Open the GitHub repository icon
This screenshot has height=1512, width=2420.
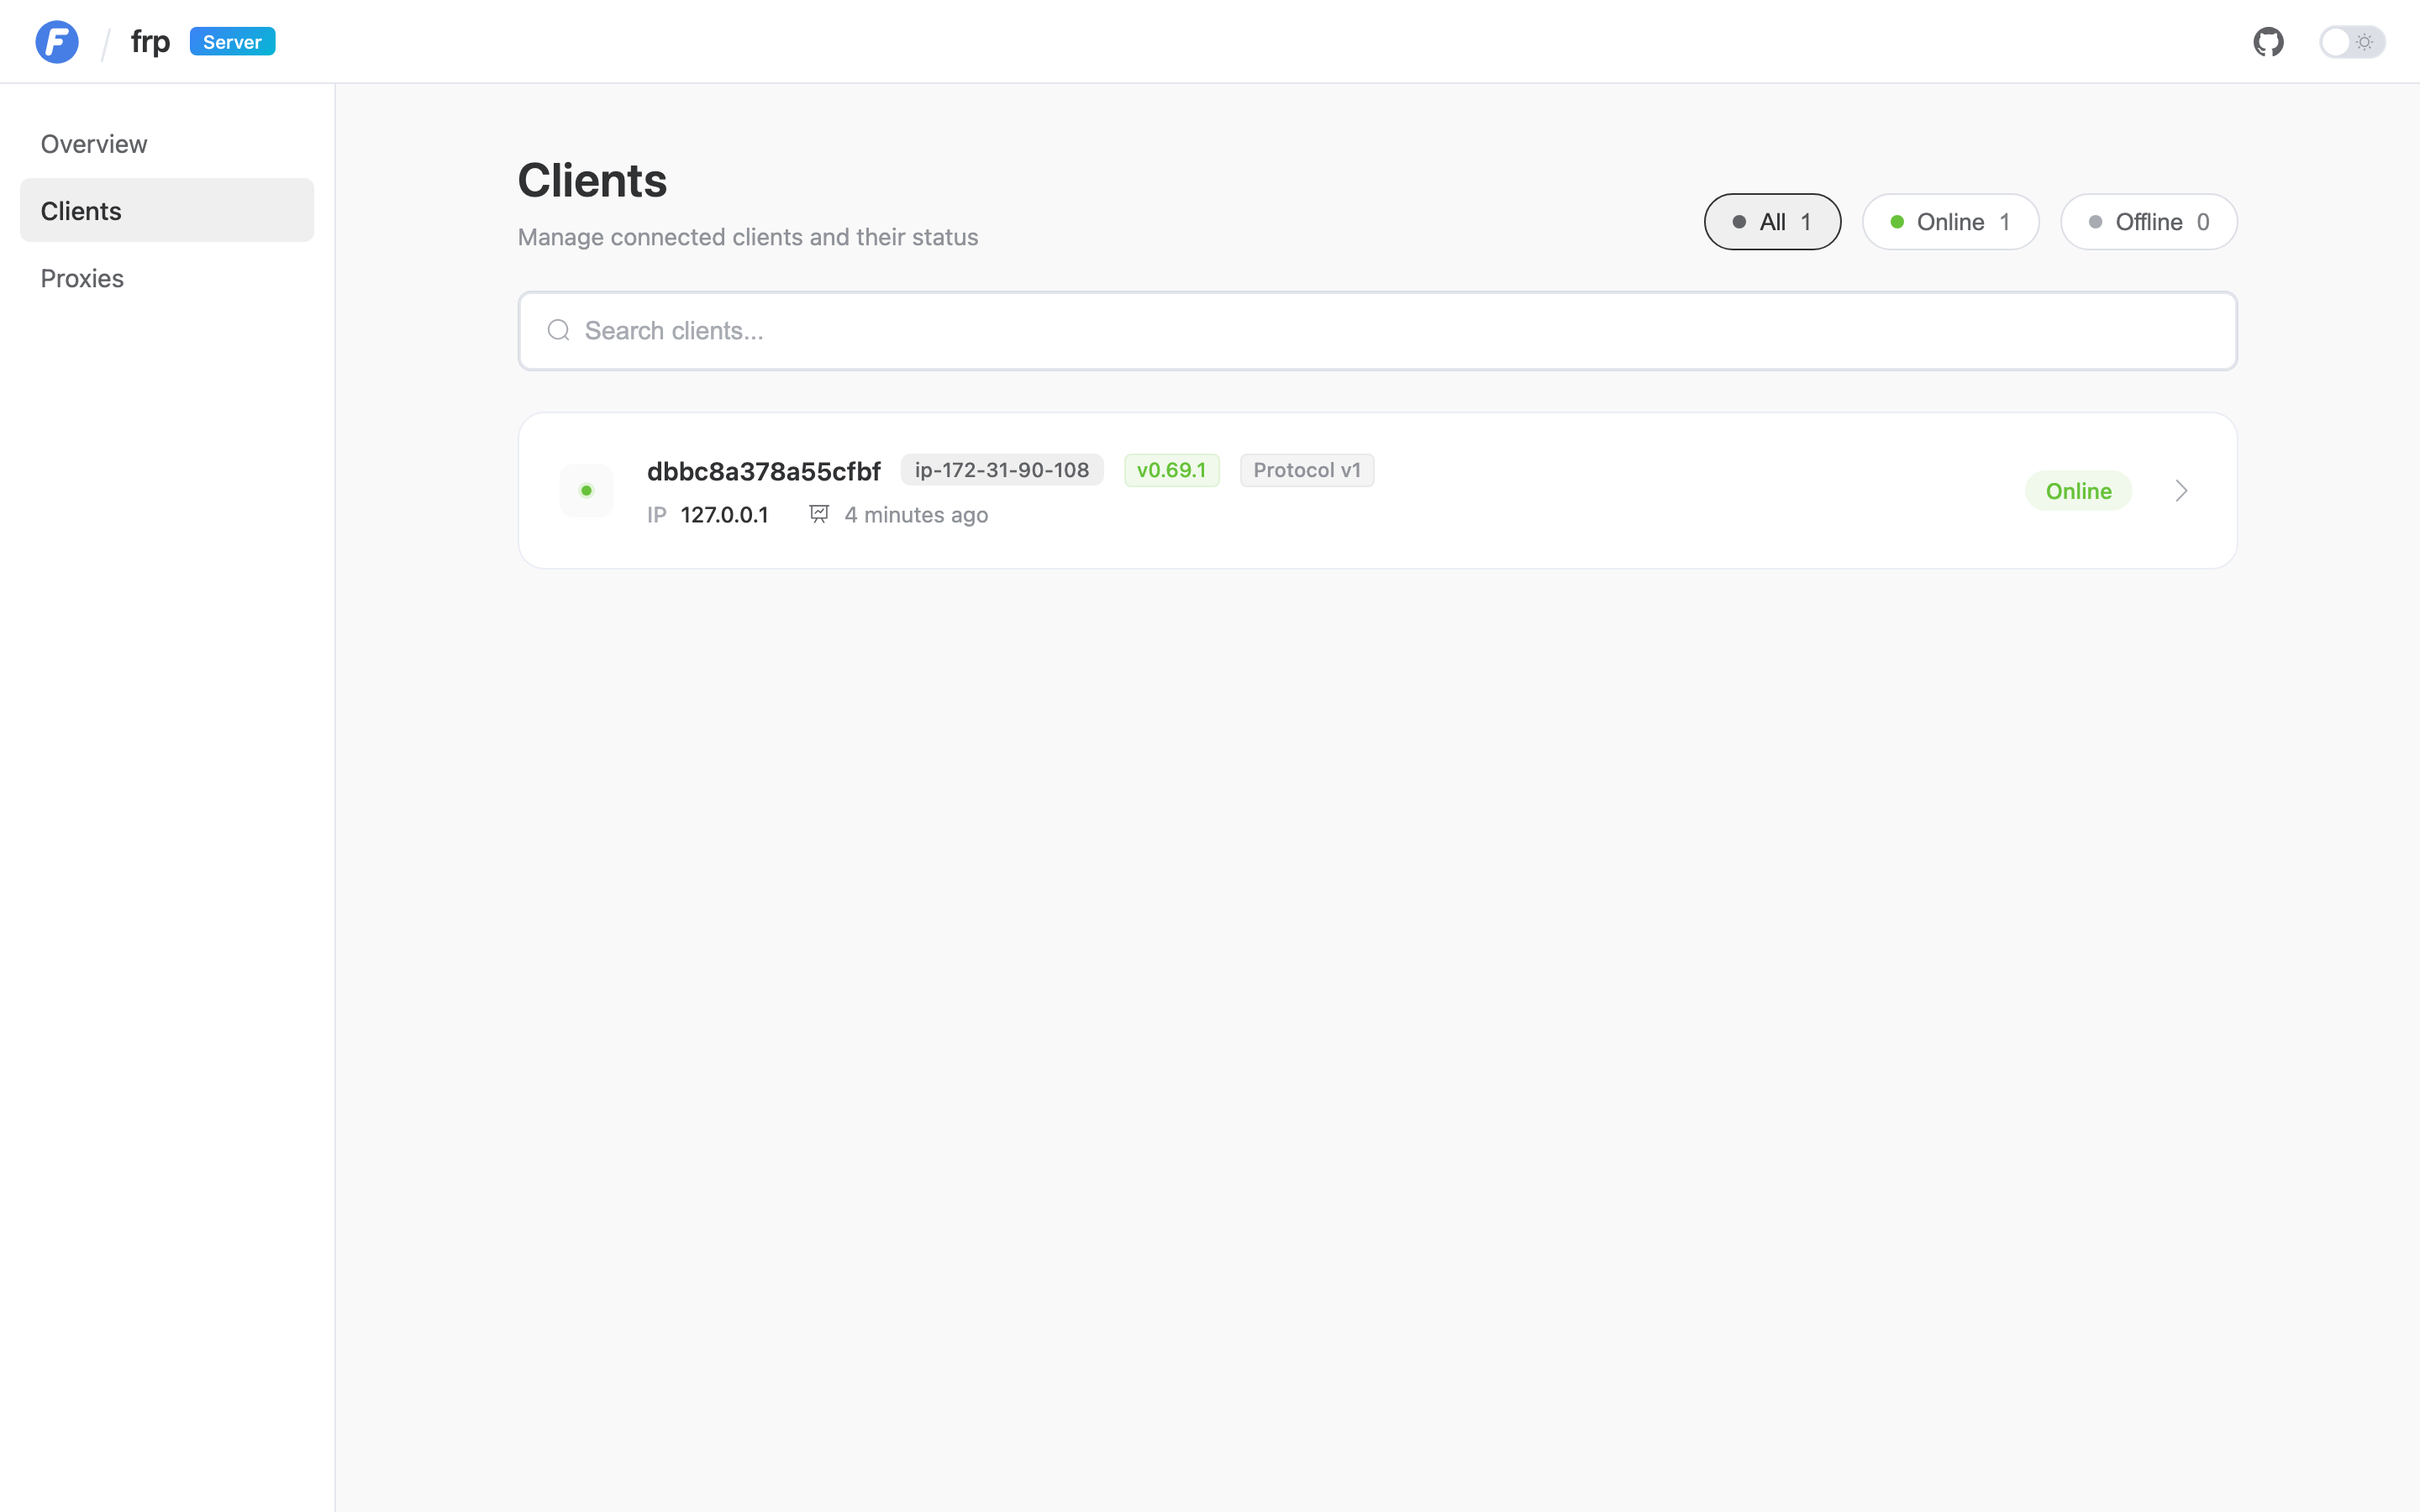(2268, 42)
